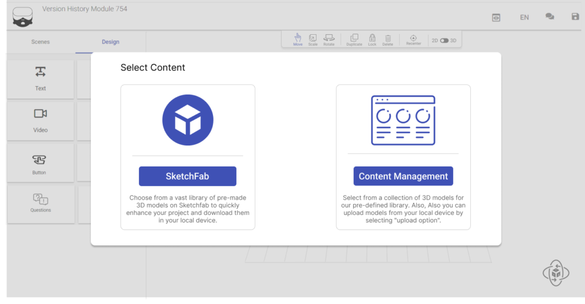This screenshot has height=304, width=585.
Task: Select the Rotate tool
Action: 328,40
